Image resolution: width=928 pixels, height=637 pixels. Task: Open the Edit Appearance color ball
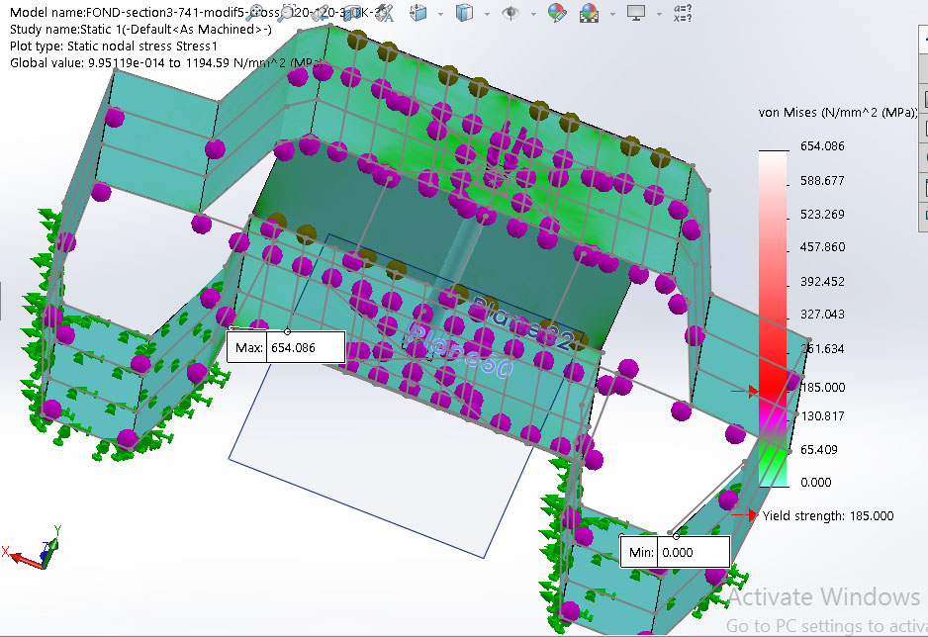click(x=558, y=13)
